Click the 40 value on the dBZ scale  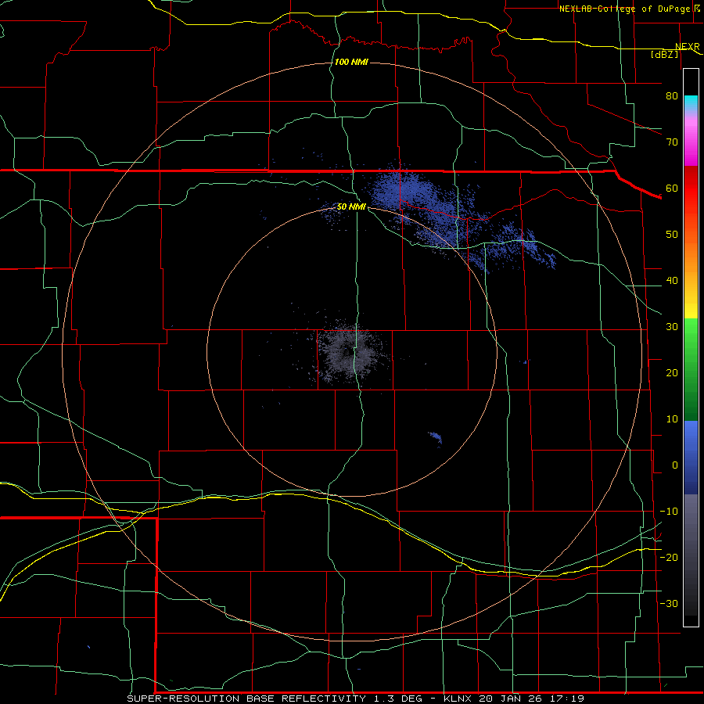tap(672, 281)
